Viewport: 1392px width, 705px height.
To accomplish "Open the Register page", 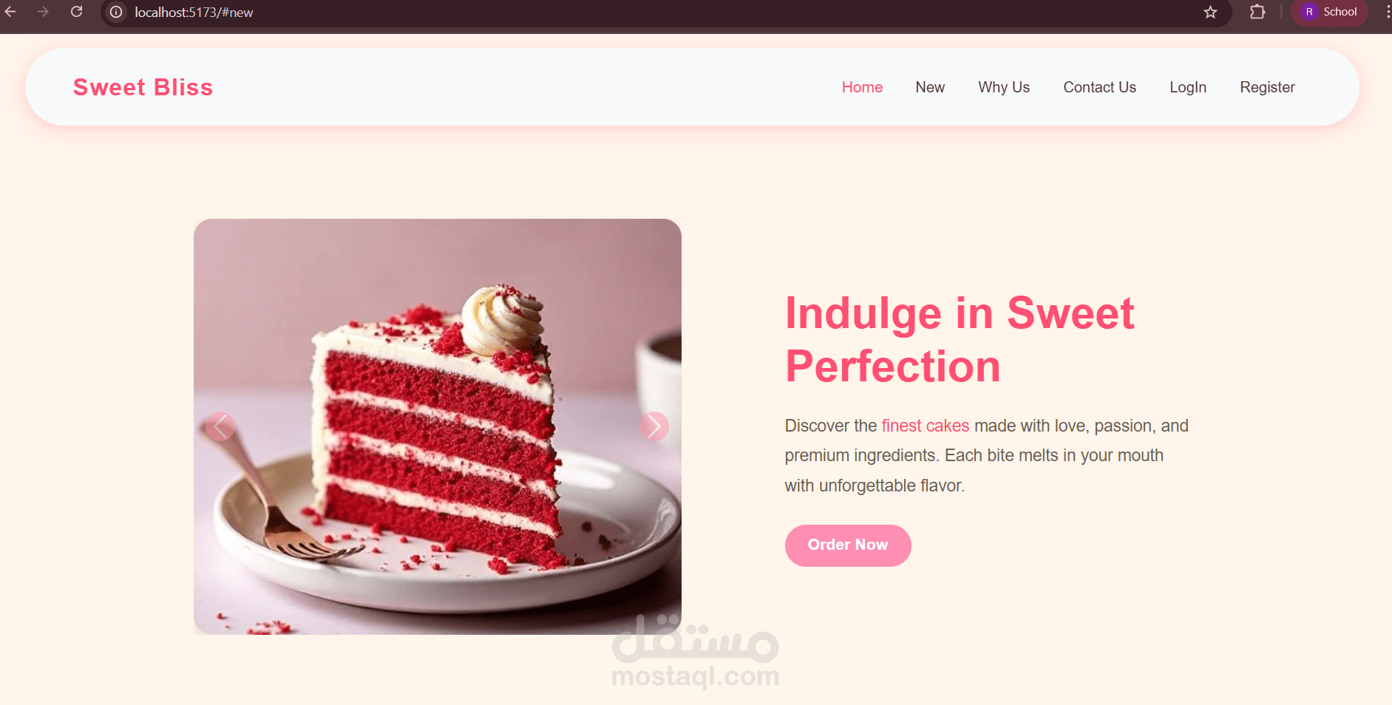I will (x=1267, y=87).
